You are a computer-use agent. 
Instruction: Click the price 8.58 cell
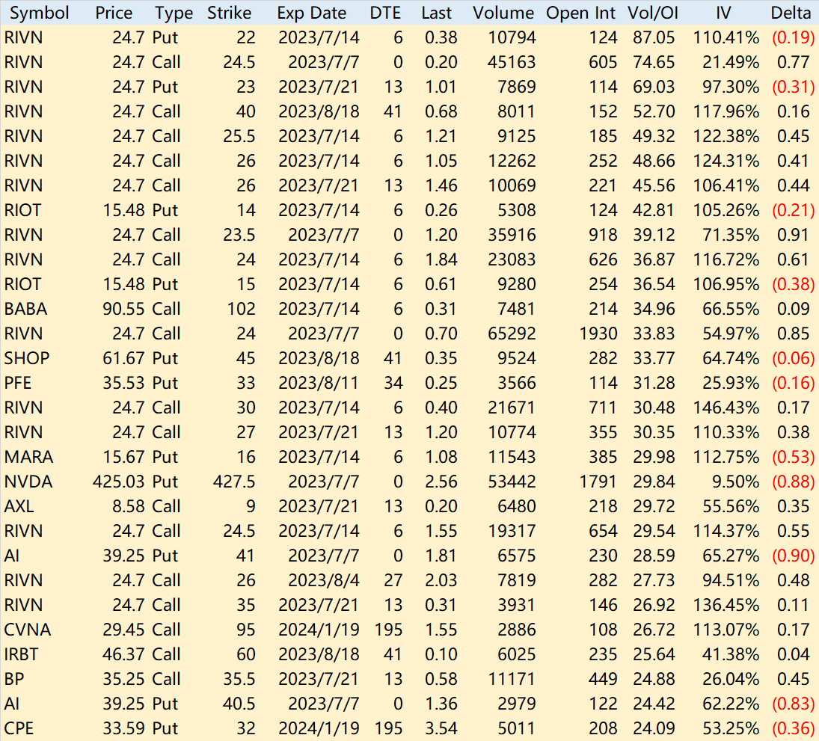tap(129, 506)
